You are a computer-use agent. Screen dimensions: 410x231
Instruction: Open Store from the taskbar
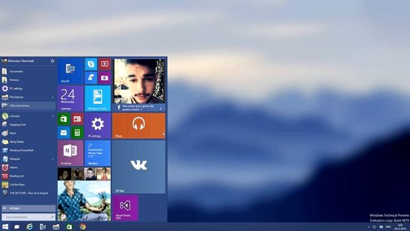tap(69, 227)
